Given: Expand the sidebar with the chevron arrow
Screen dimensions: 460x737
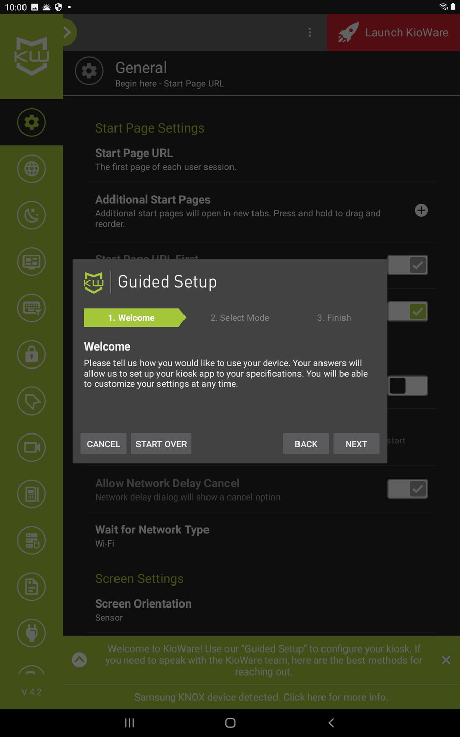Looking at the screenshot, I should [x=67, y=32].
